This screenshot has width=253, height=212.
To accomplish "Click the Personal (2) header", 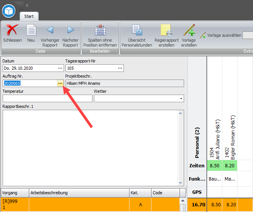I will 197,143.
